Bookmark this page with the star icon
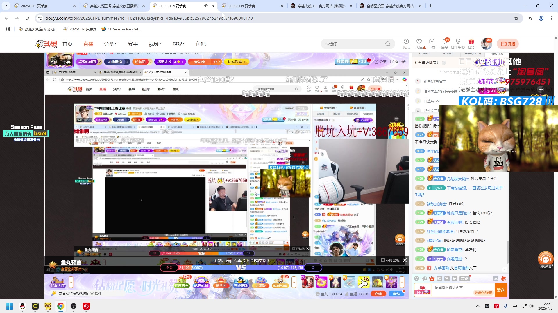 click(x=516, y=18)
